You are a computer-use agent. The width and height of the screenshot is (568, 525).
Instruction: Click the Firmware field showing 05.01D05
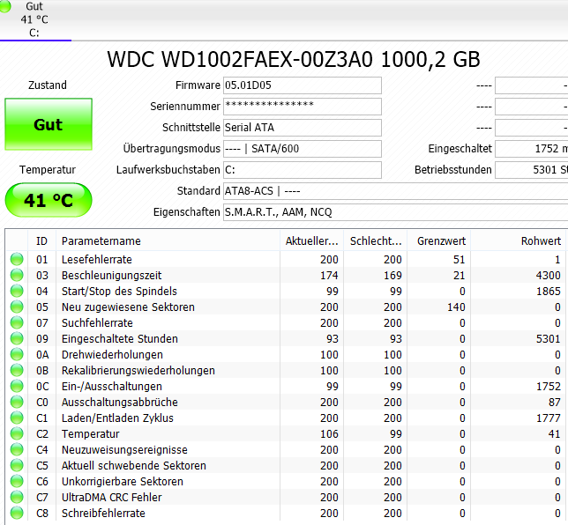tap(303, 85)
